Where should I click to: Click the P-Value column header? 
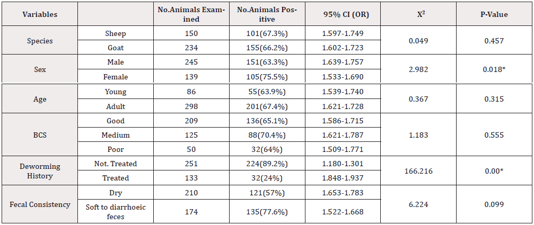coord(494,15)
